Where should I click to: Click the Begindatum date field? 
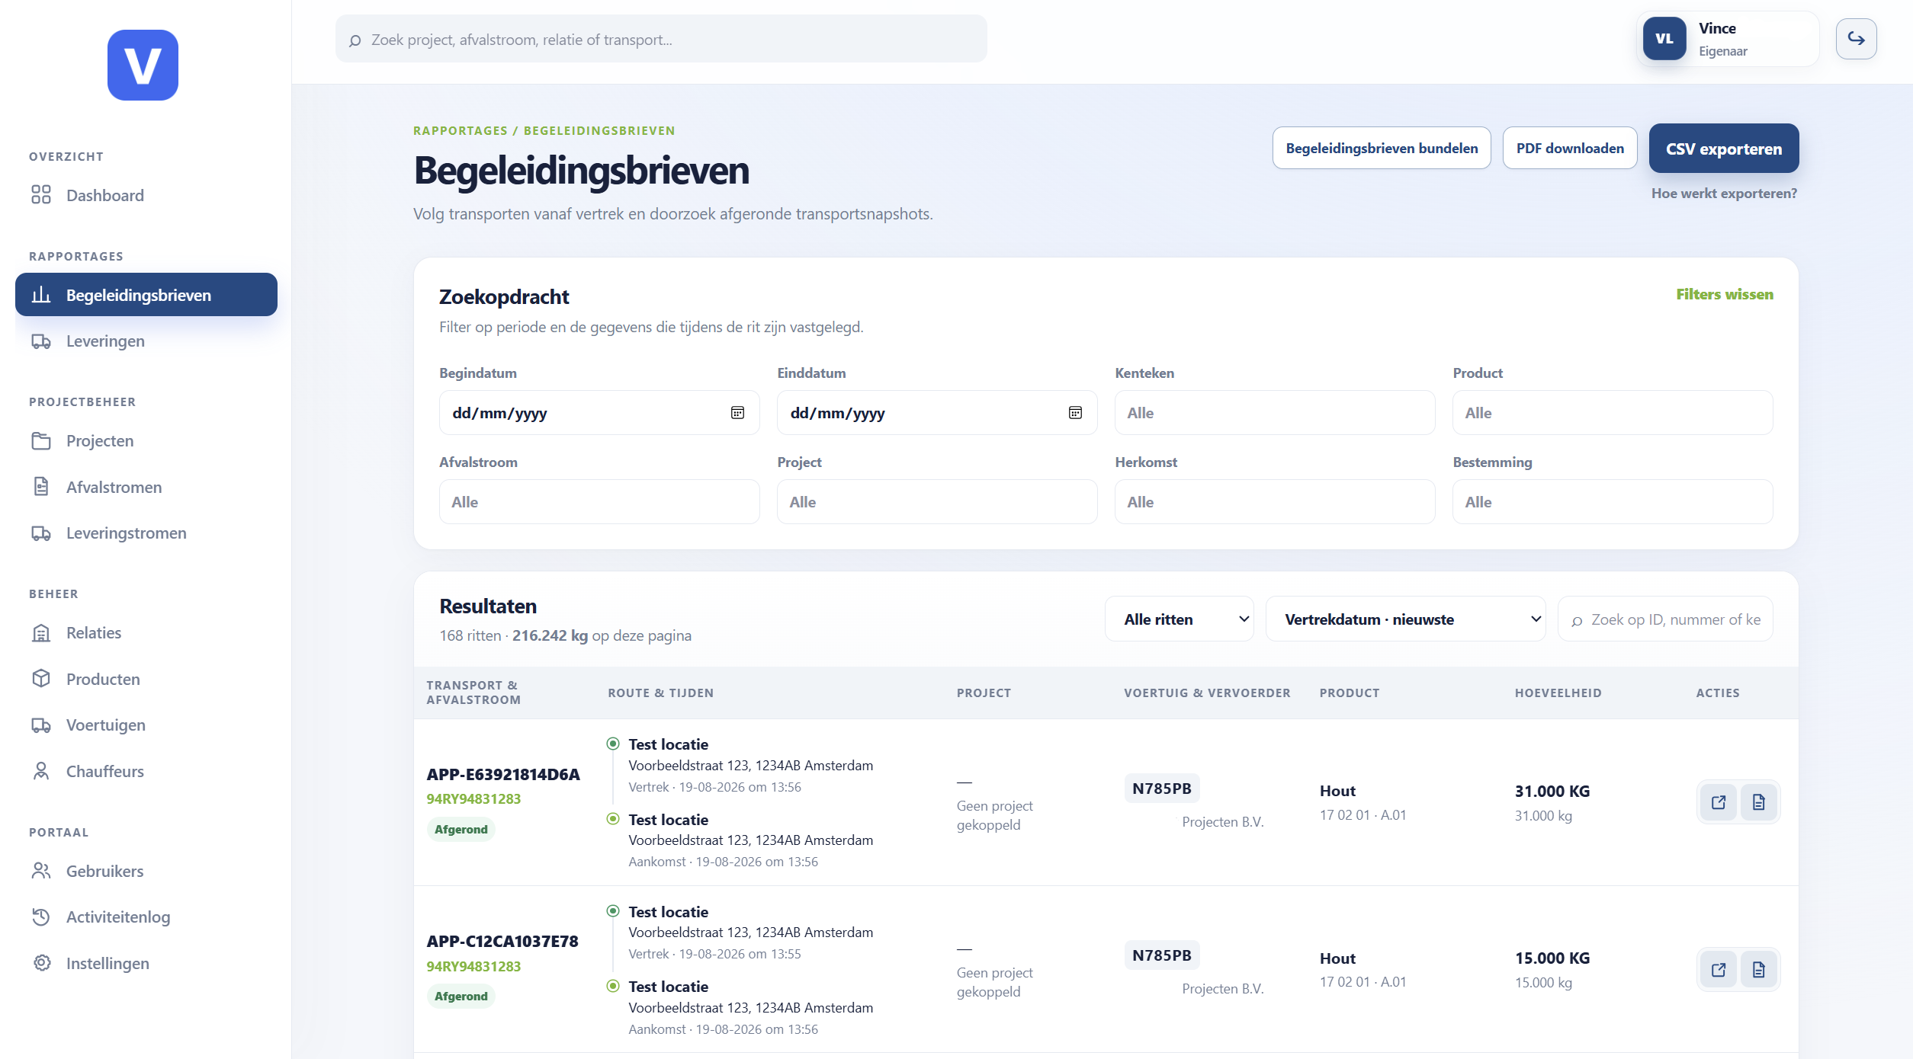tap(599, 413)
